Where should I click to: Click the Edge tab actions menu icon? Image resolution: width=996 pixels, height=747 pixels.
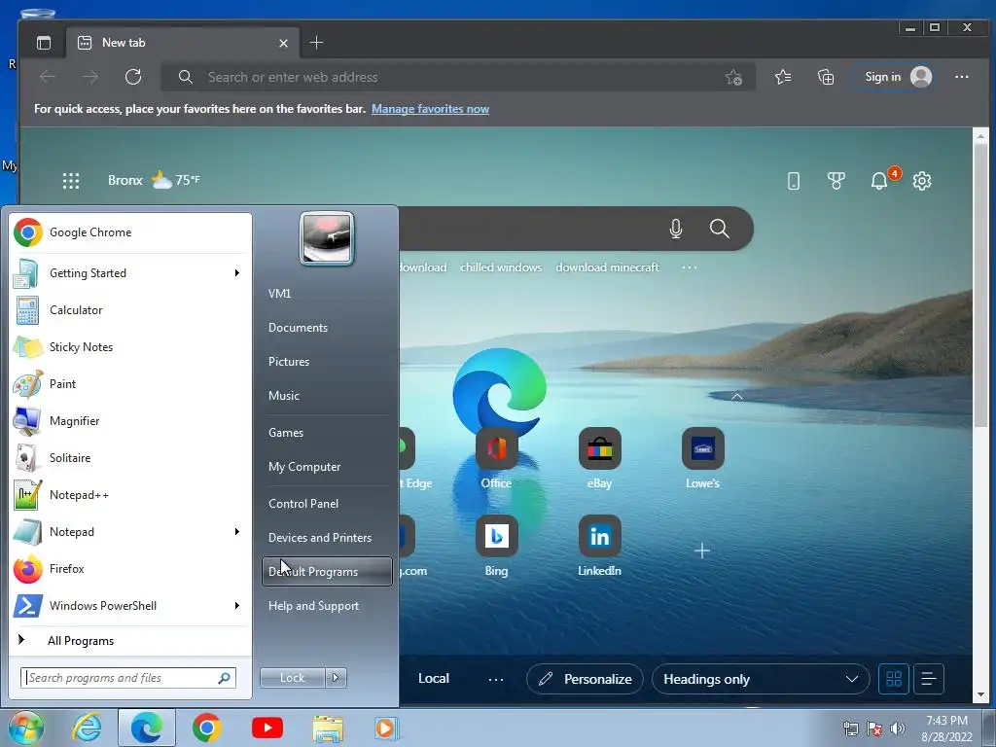[44, 43]
